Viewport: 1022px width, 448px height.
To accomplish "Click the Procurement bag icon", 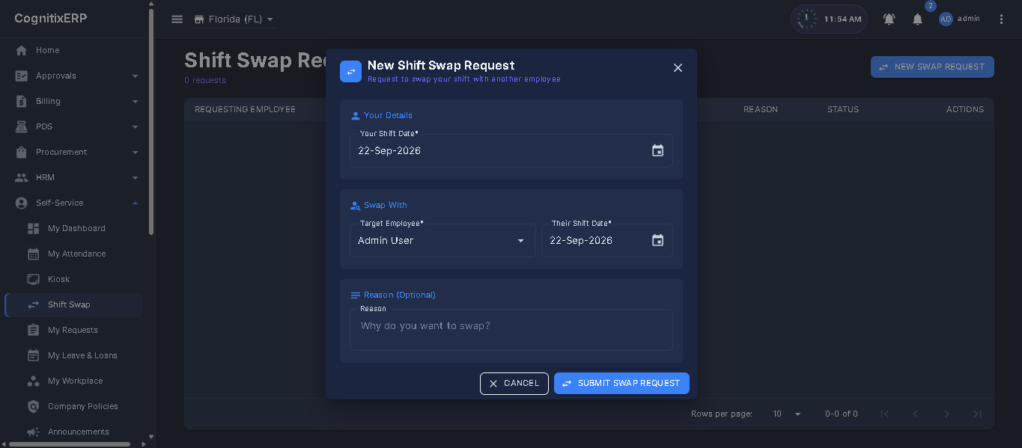I will pos(22,152).
